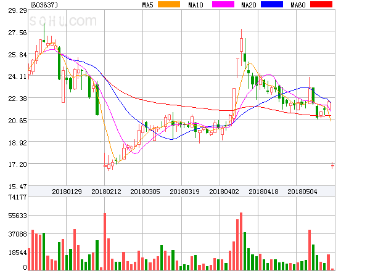This screenshot has height=271, width=370.
Task: Click the 20180504 date label
Action: (x=302, y=192)
